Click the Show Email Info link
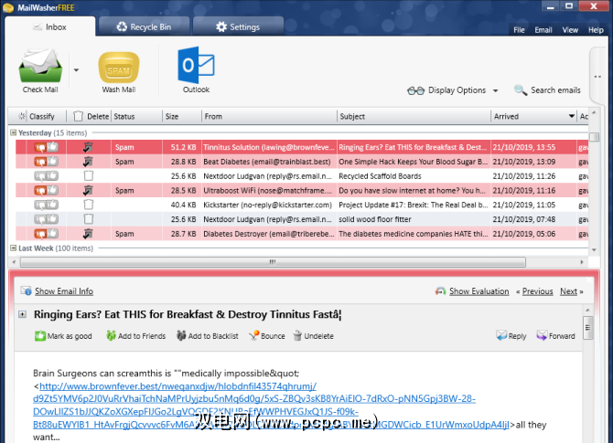 click(64, 291)
